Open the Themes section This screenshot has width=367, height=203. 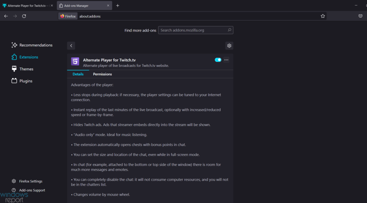pos(22,69)
